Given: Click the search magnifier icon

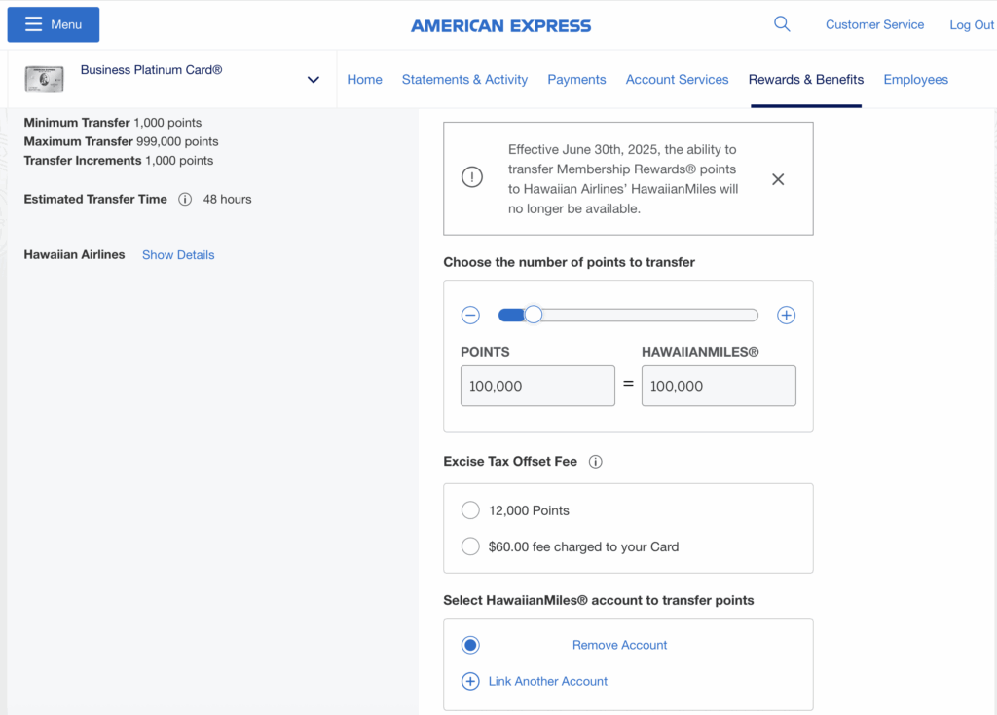Looking at the screenshot, I should [782, 23].
